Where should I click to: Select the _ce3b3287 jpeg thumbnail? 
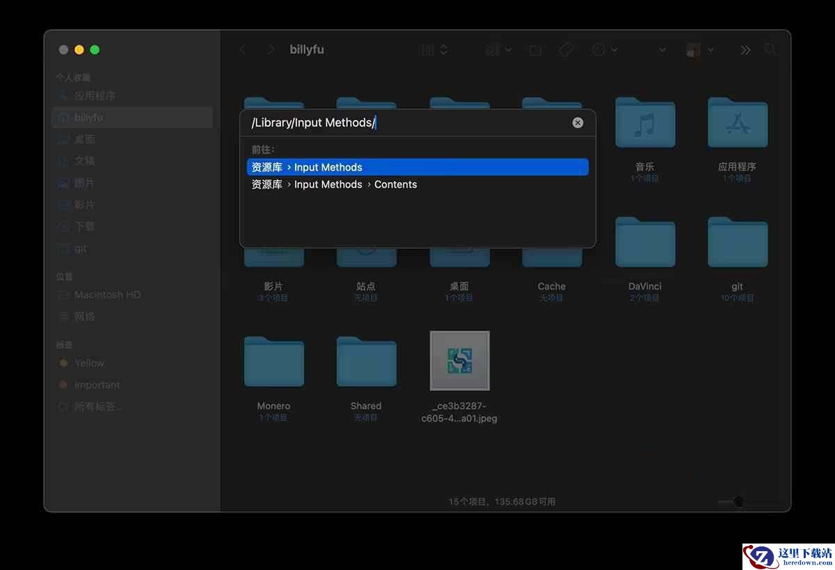[x=459, y=361]
